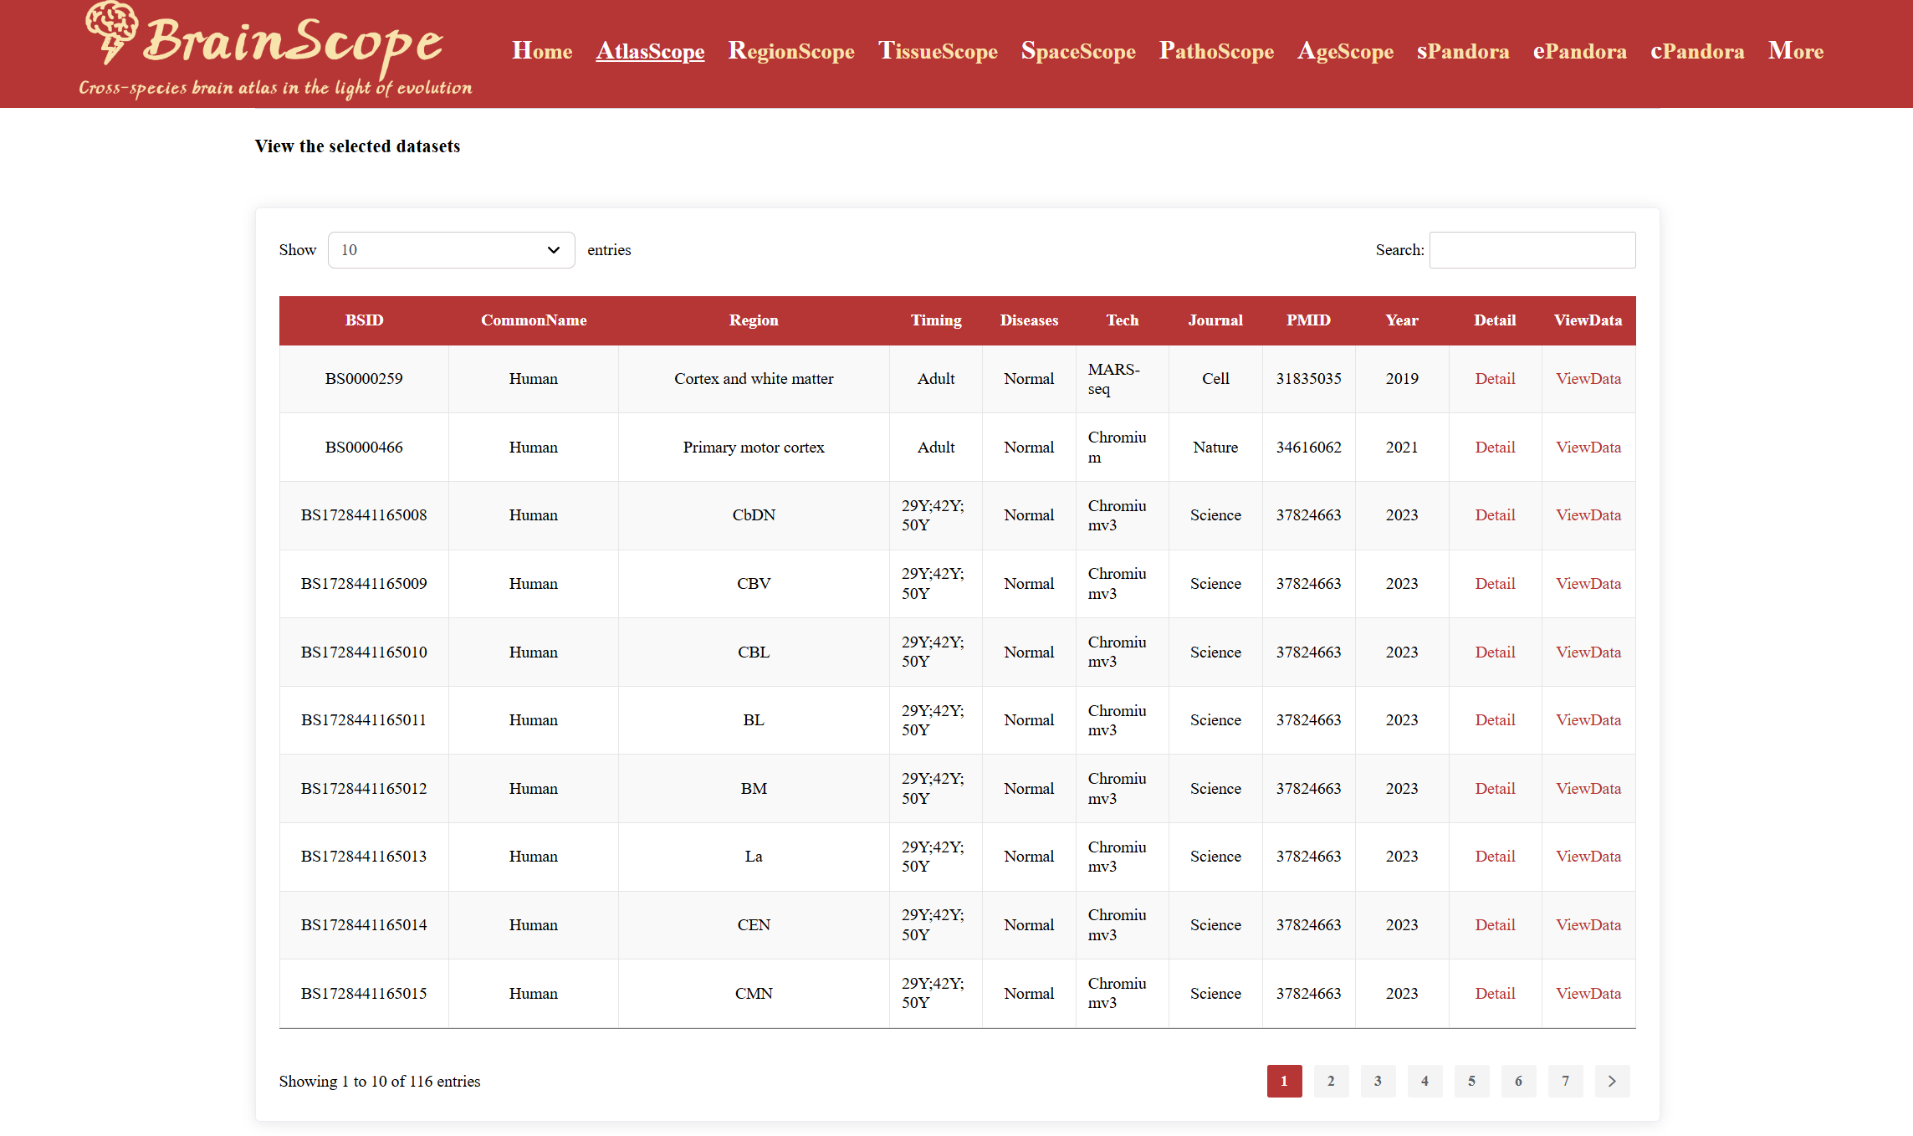Open sPandora menu item

coord(1463,51)
